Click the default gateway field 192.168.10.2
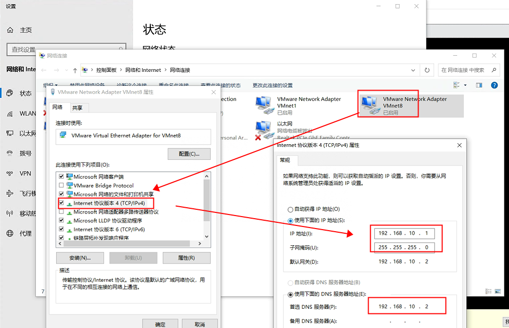This screenshot has height=328, width=509. pos(404,261)
